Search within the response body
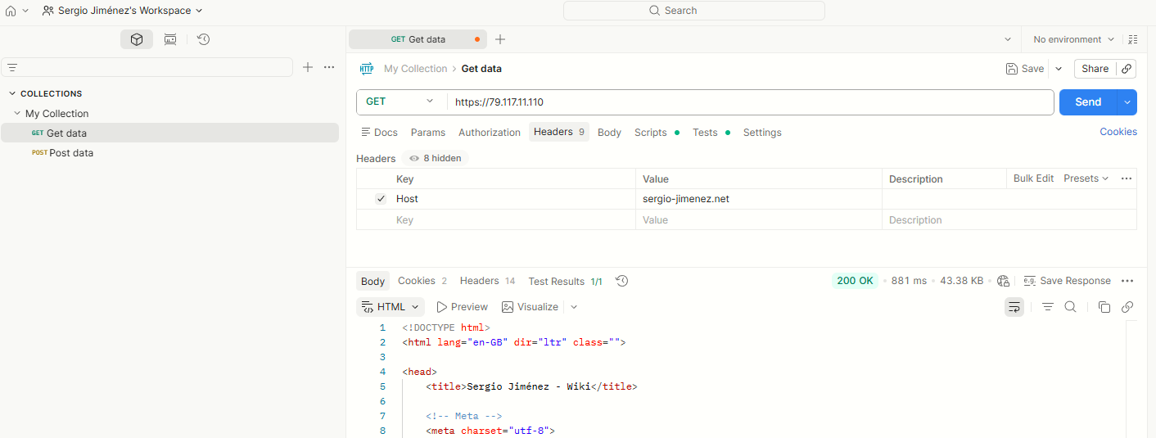1156x438 pixels. pyautogui.click(x=1070, y=307)
